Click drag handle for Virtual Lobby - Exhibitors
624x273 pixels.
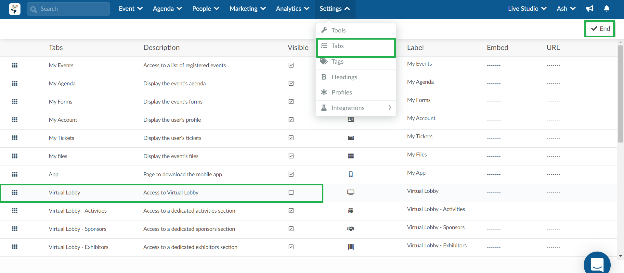15,247
